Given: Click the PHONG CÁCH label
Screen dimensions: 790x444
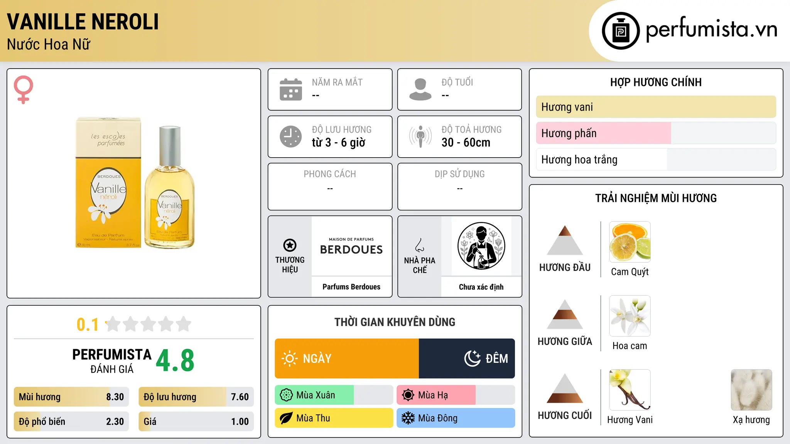Looking at the screenshot, I should click(x=330, y=174).
